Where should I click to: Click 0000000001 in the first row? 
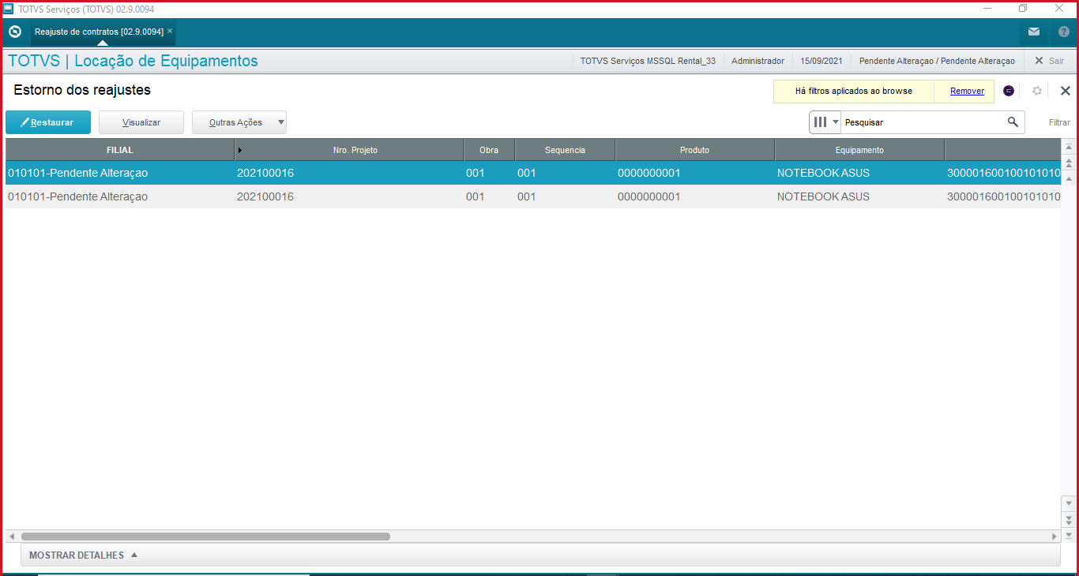click(x=649, y=173)
